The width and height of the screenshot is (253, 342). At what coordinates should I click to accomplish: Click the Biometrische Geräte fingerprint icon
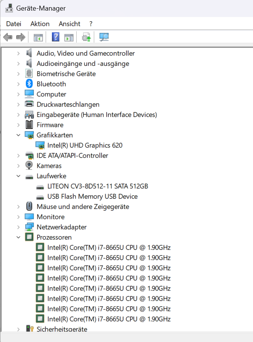coord(29,73)
